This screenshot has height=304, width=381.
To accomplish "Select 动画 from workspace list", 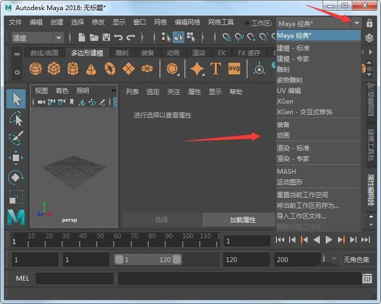I will [283, 135].
